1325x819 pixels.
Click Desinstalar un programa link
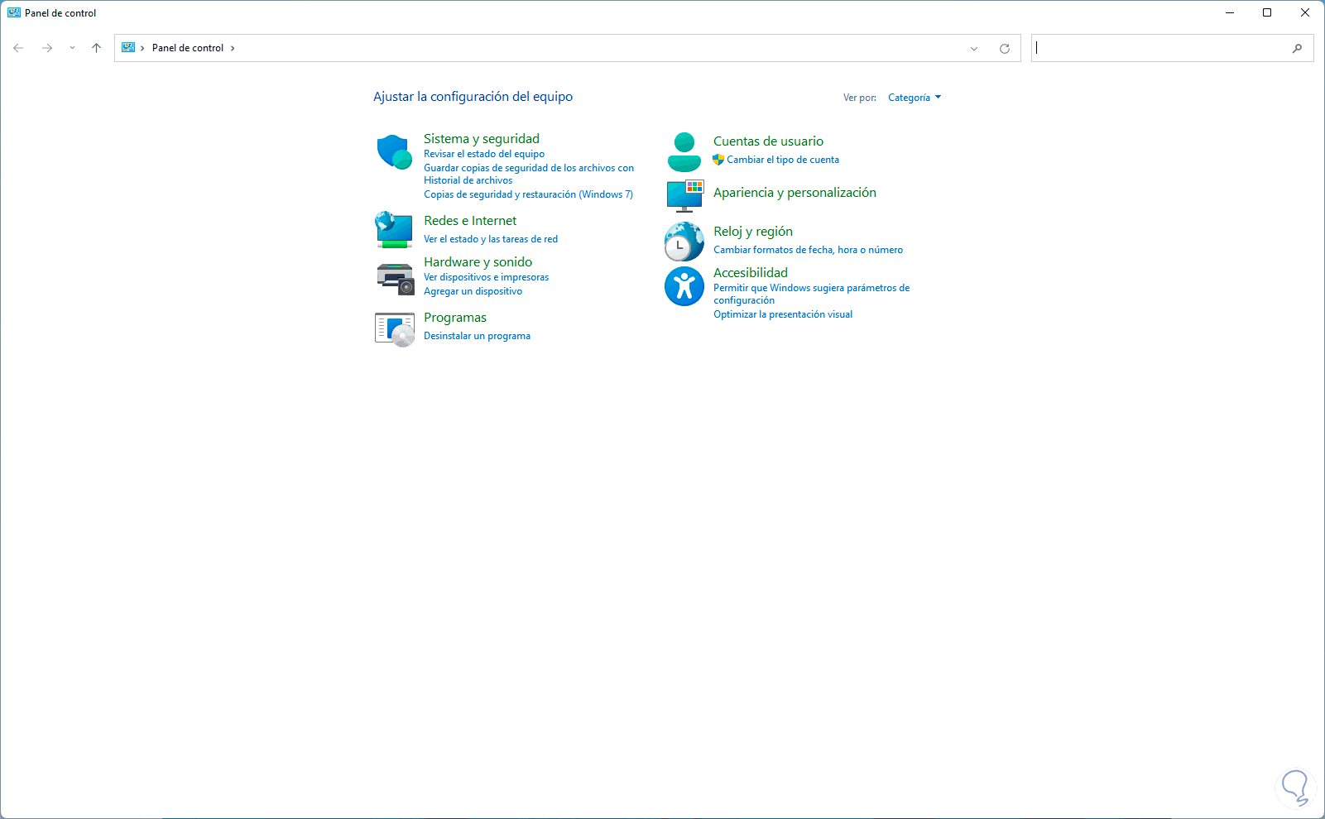pos(478,336)
